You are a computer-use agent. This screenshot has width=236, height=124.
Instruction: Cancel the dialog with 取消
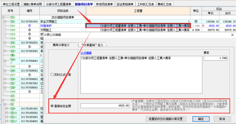click(x=222, y=119)
